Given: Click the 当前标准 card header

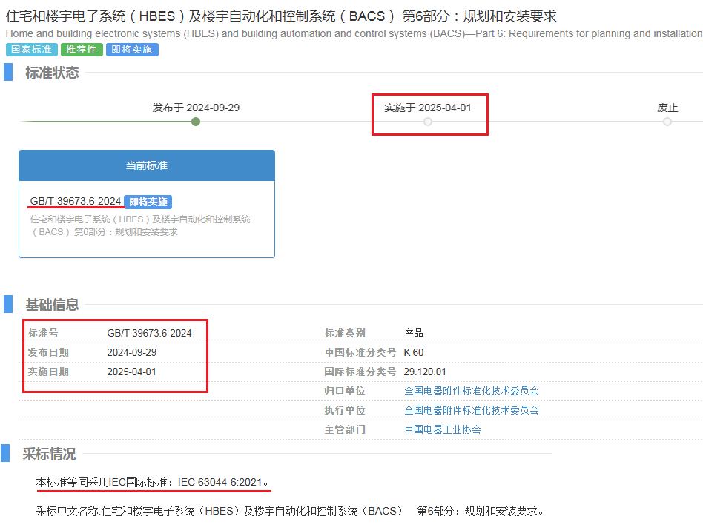Looking at the screenshot, I should click(147, 166).
